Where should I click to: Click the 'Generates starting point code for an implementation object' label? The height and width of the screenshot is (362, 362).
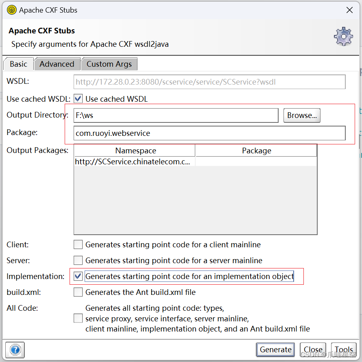(189, 276)
